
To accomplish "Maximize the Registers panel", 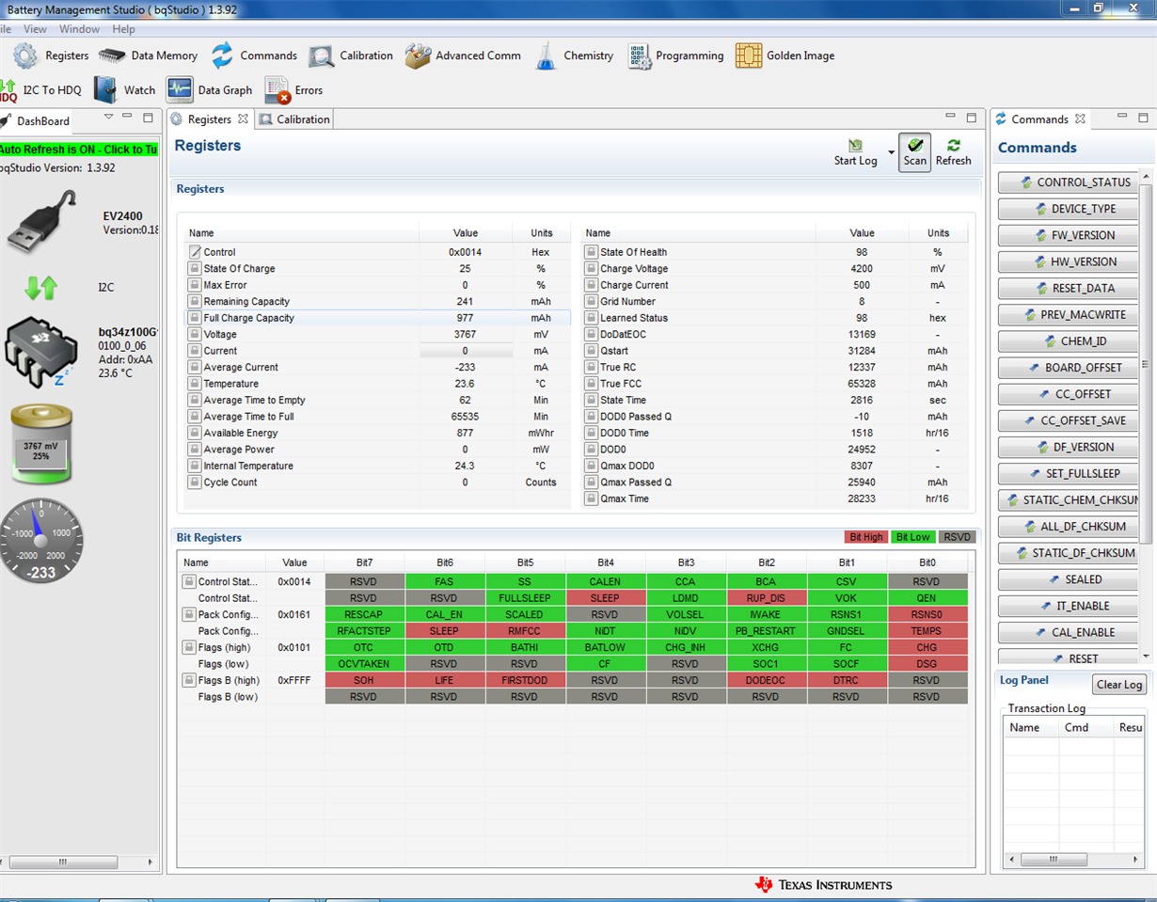I will pos(972,118).
